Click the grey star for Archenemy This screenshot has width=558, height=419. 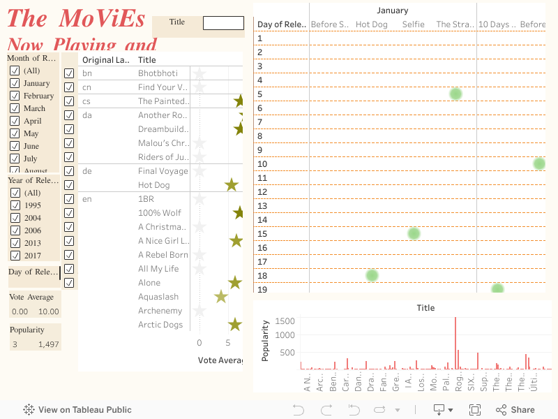pos(199,311)
